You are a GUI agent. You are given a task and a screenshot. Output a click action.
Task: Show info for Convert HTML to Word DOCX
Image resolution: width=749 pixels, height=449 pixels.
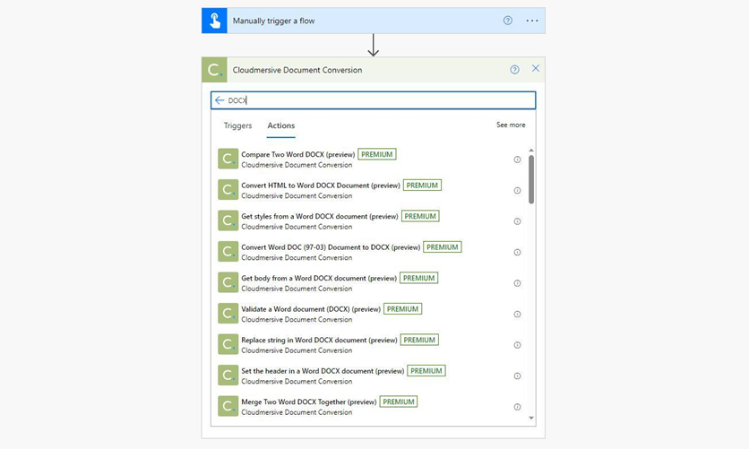(x=517, y=191)
